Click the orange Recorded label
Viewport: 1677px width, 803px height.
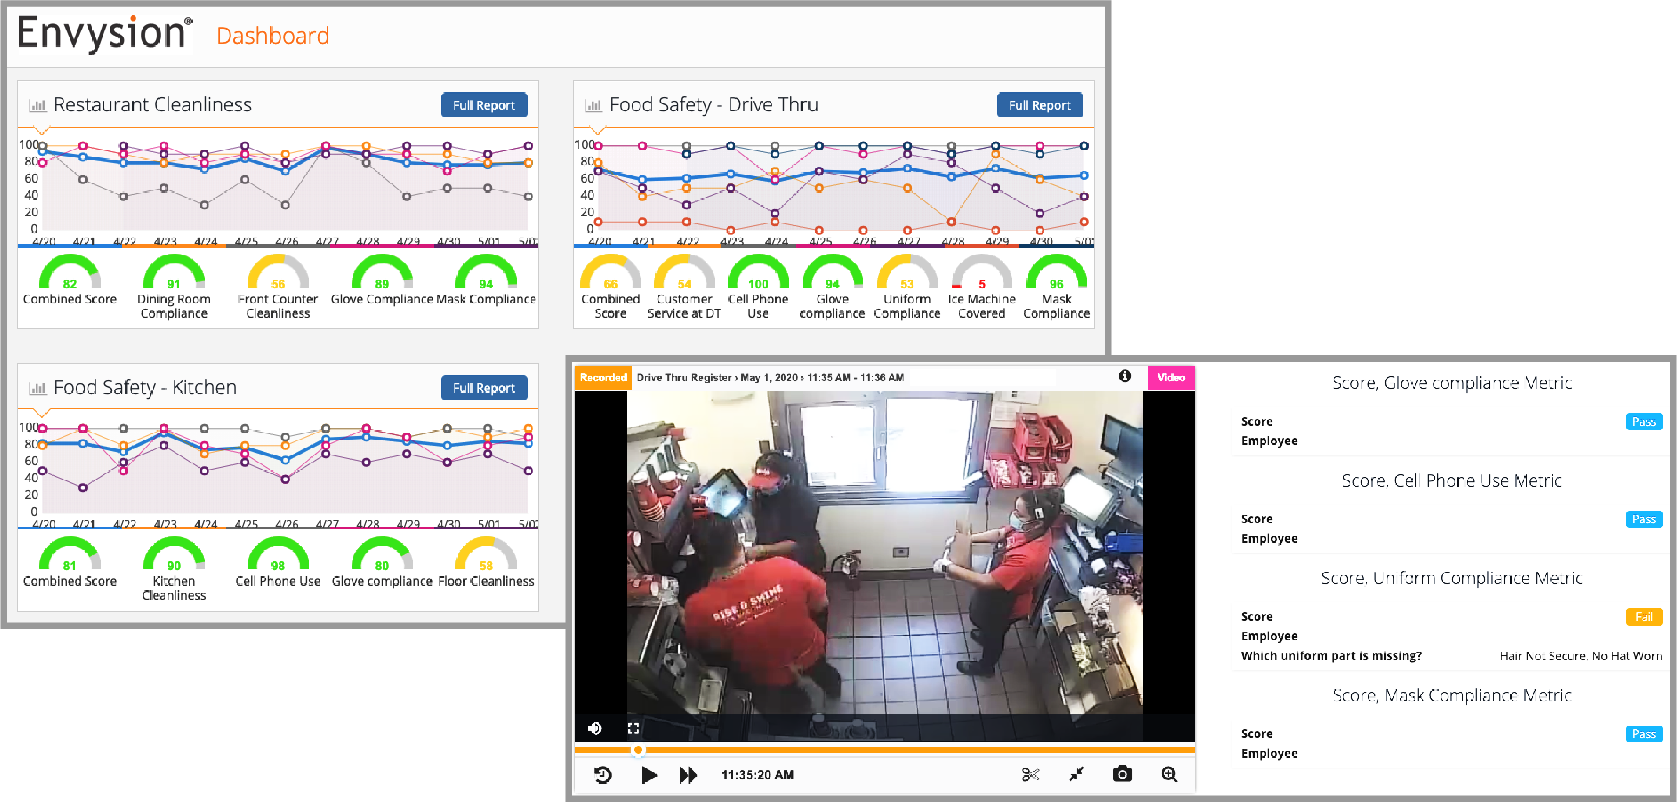point(603,377)
